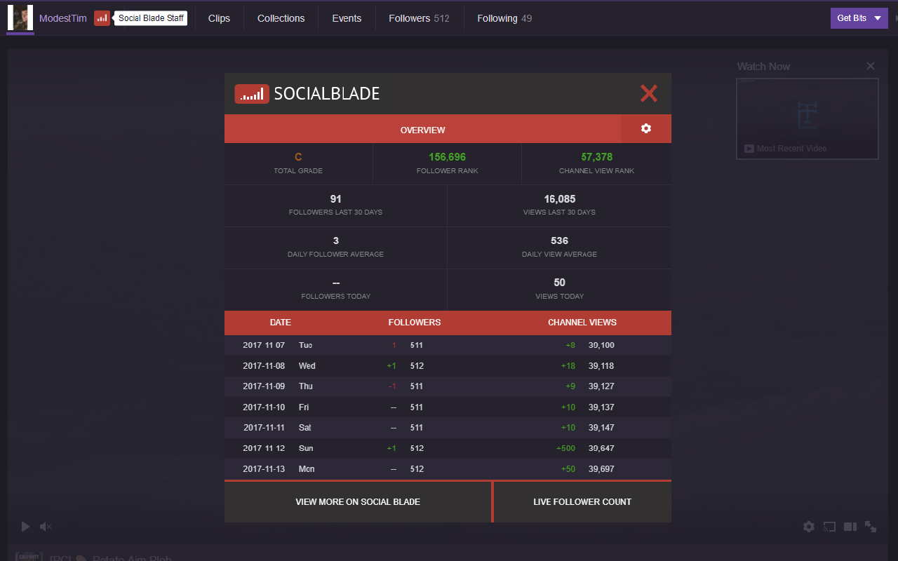Image resolution: width=898 pixels, height=561 pixels.
Task: Switch to the Events tab
Action: 347,18
